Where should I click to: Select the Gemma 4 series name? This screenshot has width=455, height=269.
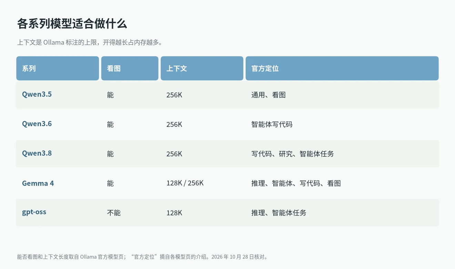tap(38, 183)
